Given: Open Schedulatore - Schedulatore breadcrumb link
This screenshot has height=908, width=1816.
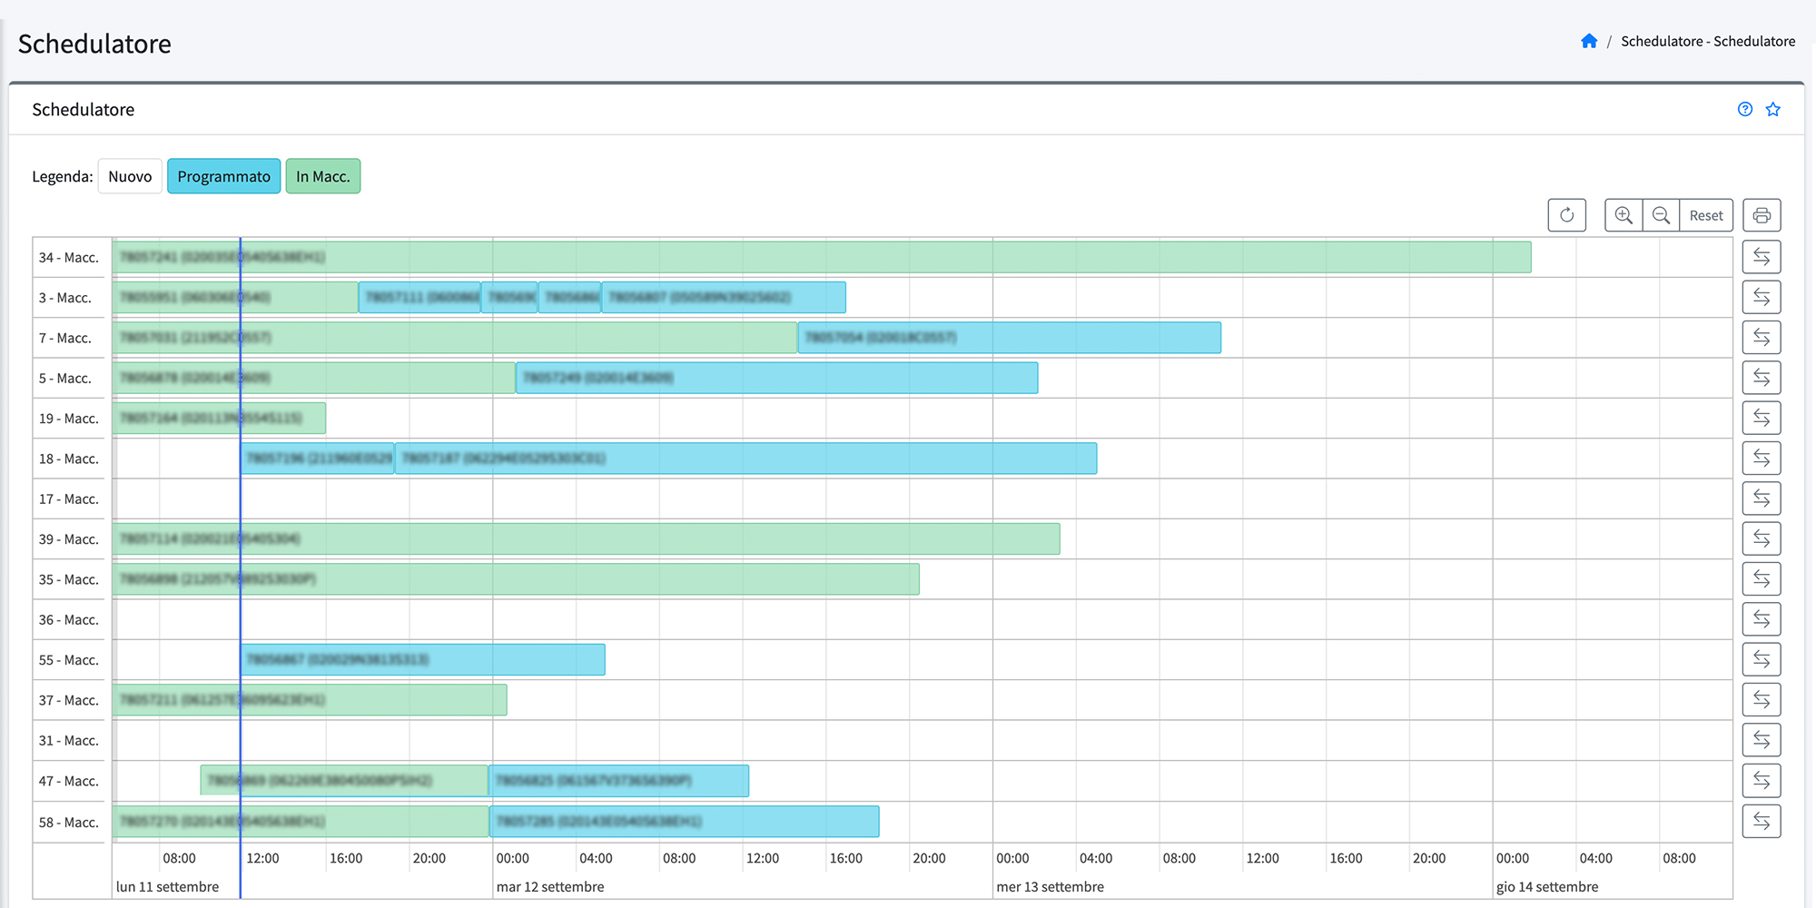Looking at the screenshot, I should coord(1707,41).
